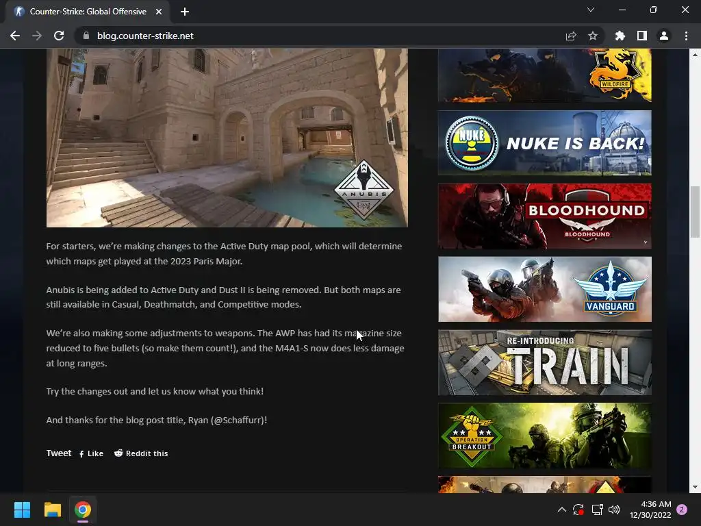The image size is (701, 526).
Task: Open Chrome's three-dot menu
Action: pyautogui.click(x=686, y=36)
